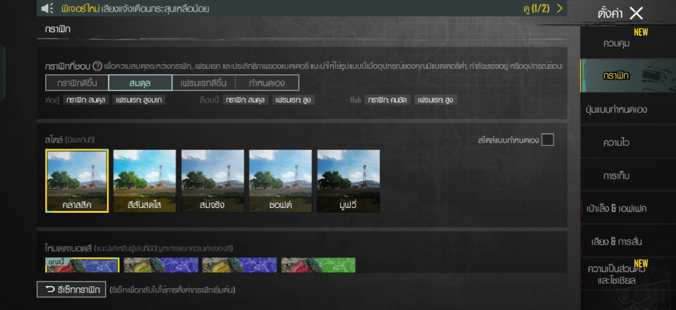Image resolution: width=676 pixels, height=310 pixels.
Task: Choose the กำหนดเอง graphics preset
Action: (x=266, y=82)
